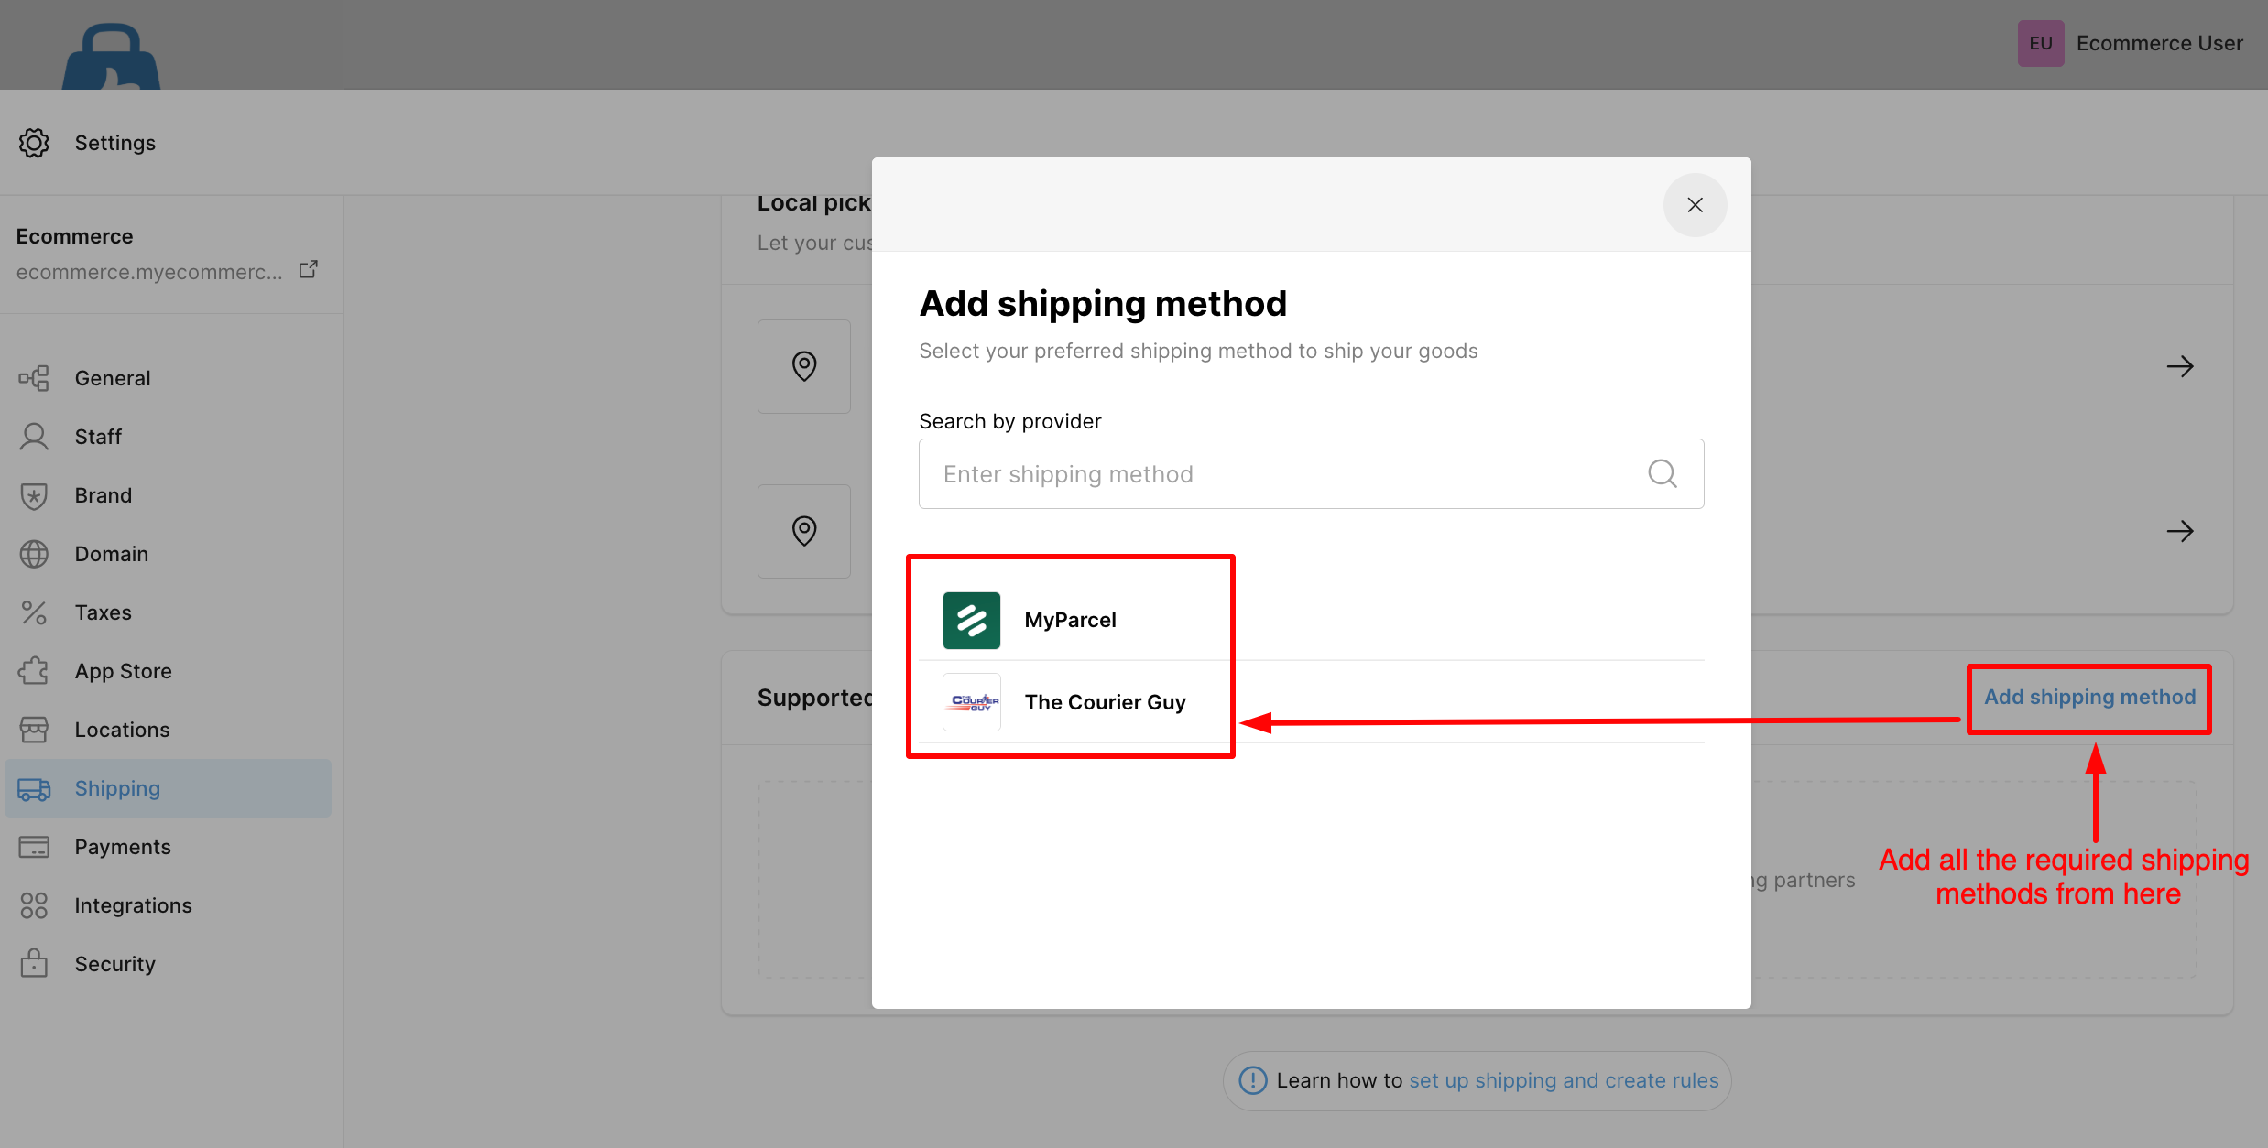Click the second location pin icon

[803, 531]
